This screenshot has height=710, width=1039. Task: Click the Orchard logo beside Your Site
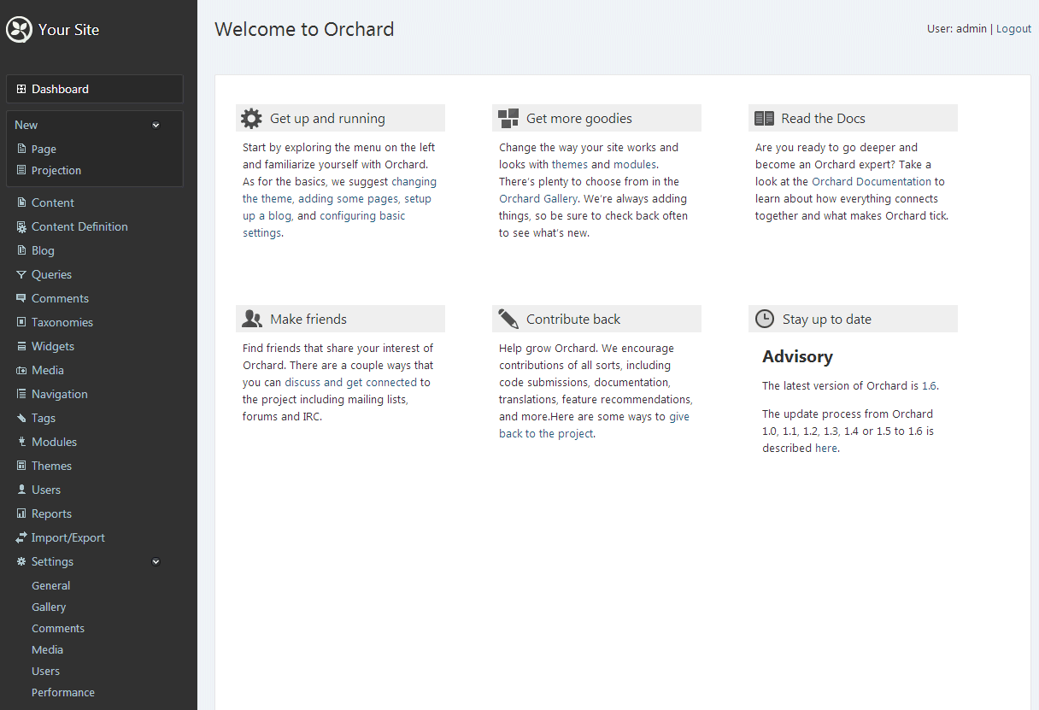click(19, 30)
